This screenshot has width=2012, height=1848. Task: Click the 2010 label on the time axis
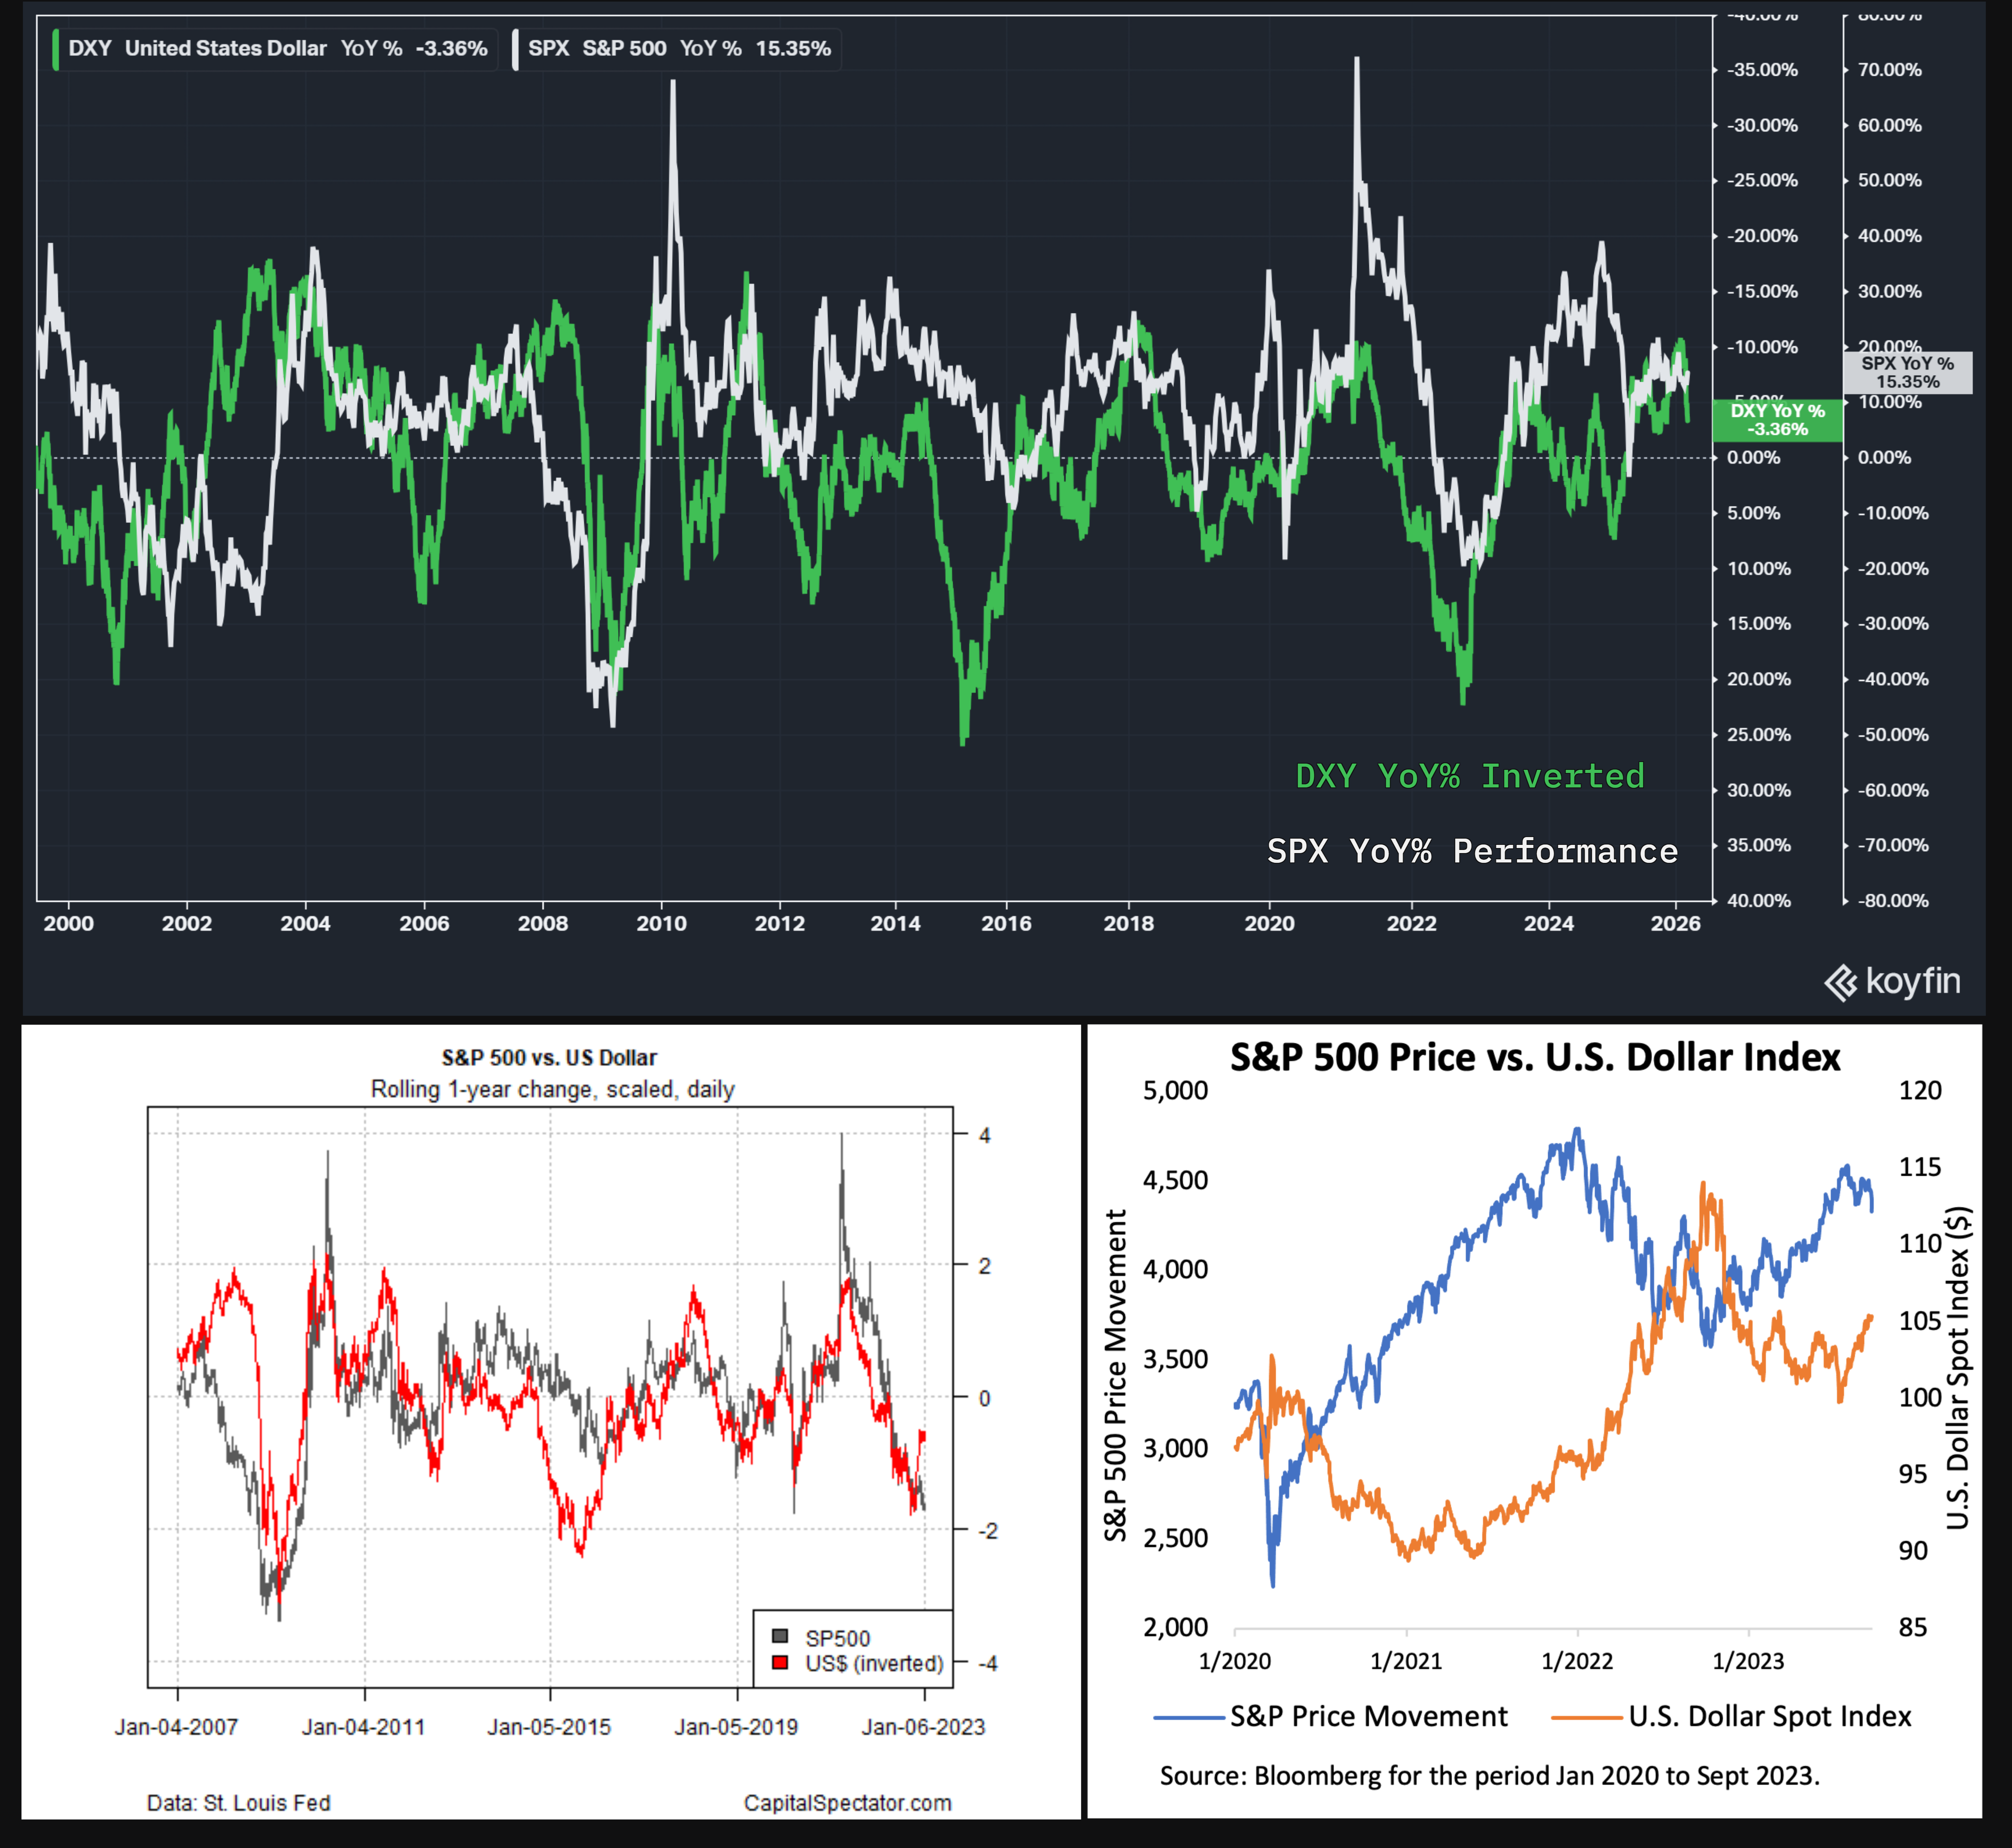coord(661,923)
